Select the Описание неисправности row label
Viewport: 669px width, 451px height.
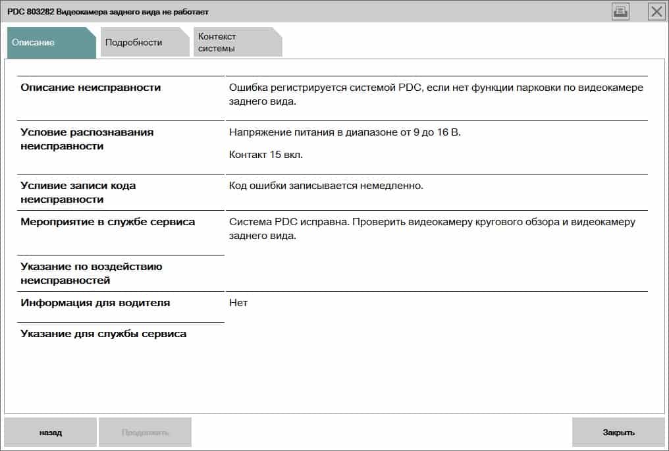91,88
